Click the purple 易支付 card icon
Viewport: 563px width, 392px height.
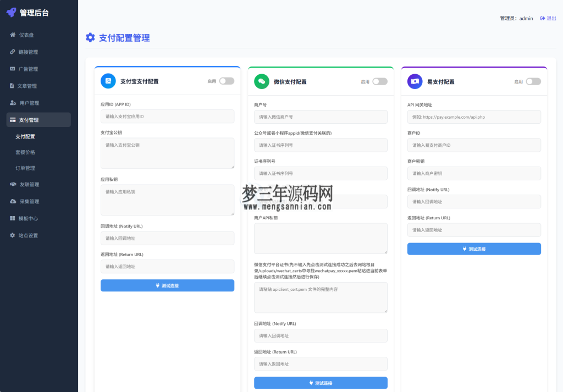pyautogui.click(x=415, y=80)
